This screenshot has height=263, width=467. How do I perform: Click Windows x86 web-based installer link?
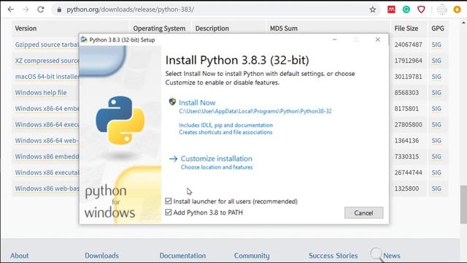[47, 188]
